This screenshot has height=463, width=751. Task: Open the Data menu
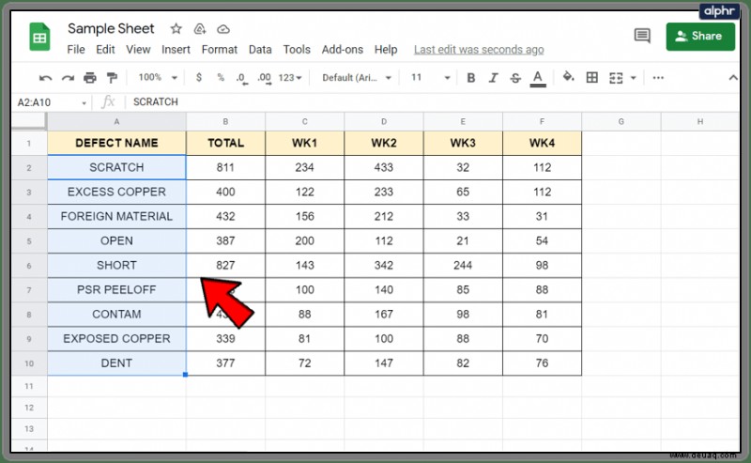260,50
